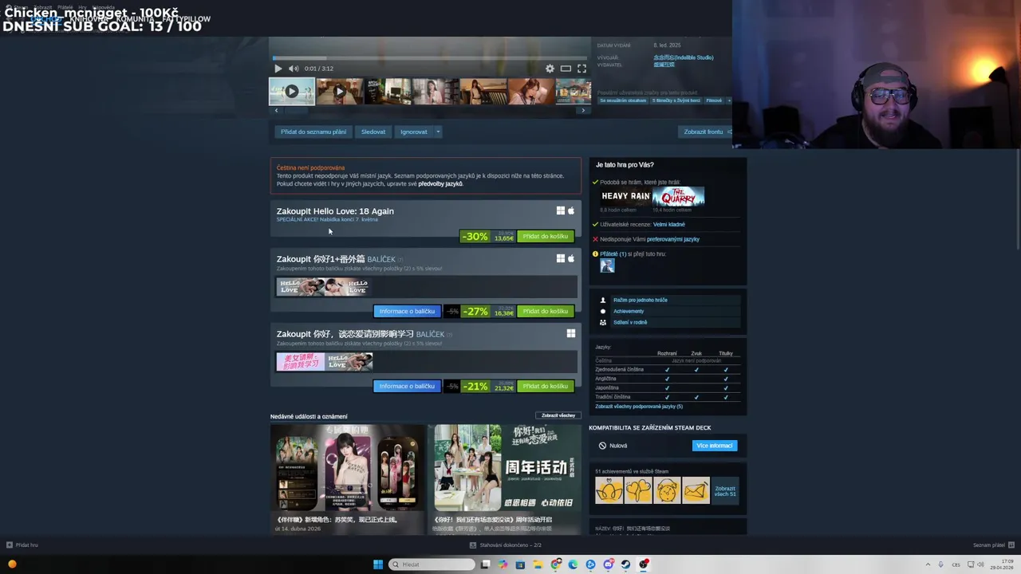Open the předvolby jazyků link
Screen dimensions: 1021x574
442,183
